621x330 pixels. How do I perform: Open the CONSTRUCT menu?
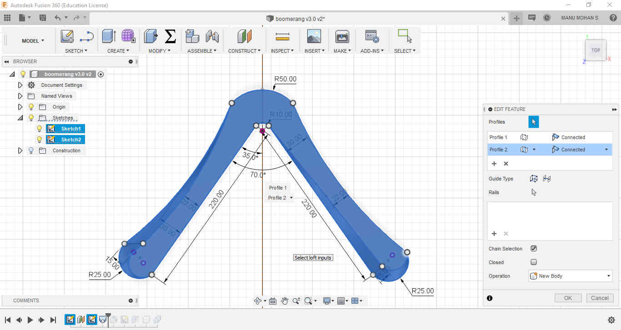(244, 51)
